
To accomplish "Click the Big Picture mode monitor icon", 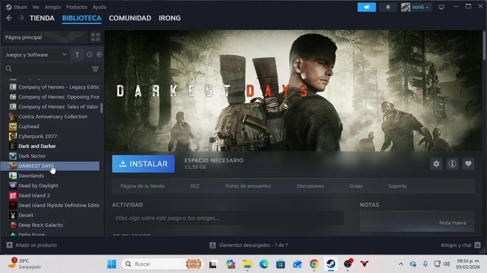I will 441,7.
